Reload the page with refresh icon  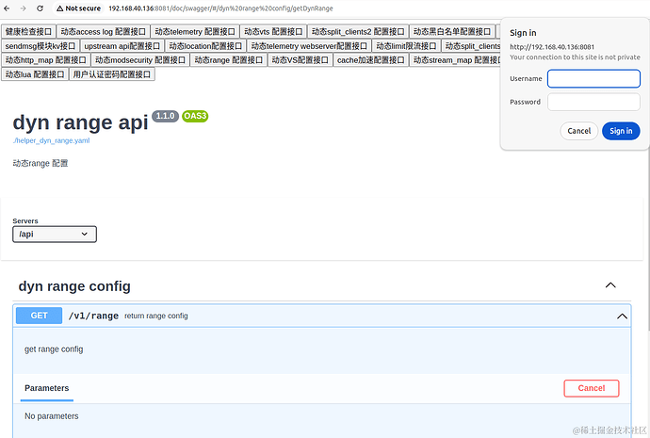(x=40, y=8)
